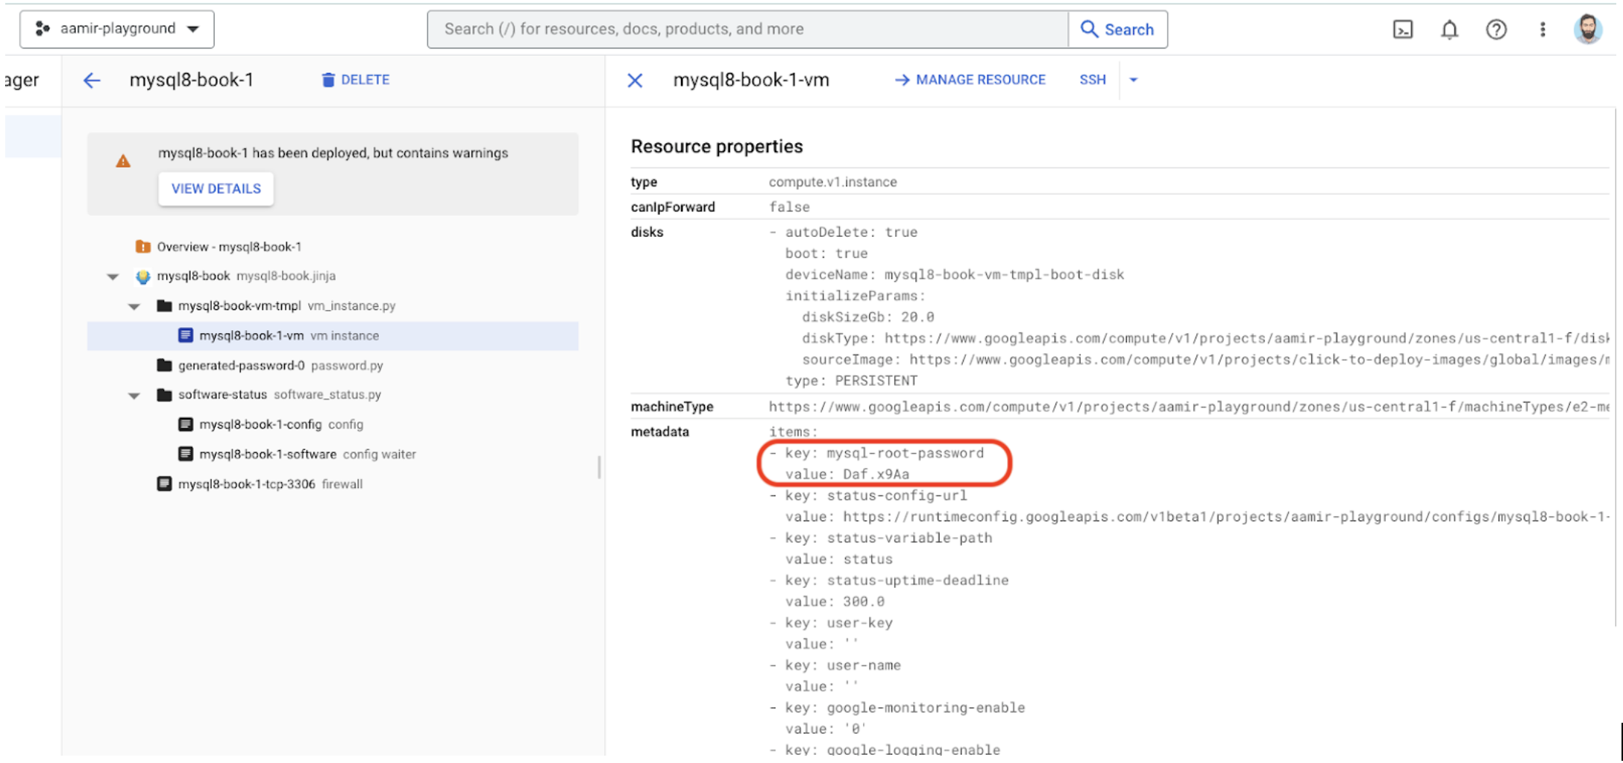Click the 'compute.v1.instance' type value
The width and height of the screenshot is (1623, 763).
(x=832, y=182)
